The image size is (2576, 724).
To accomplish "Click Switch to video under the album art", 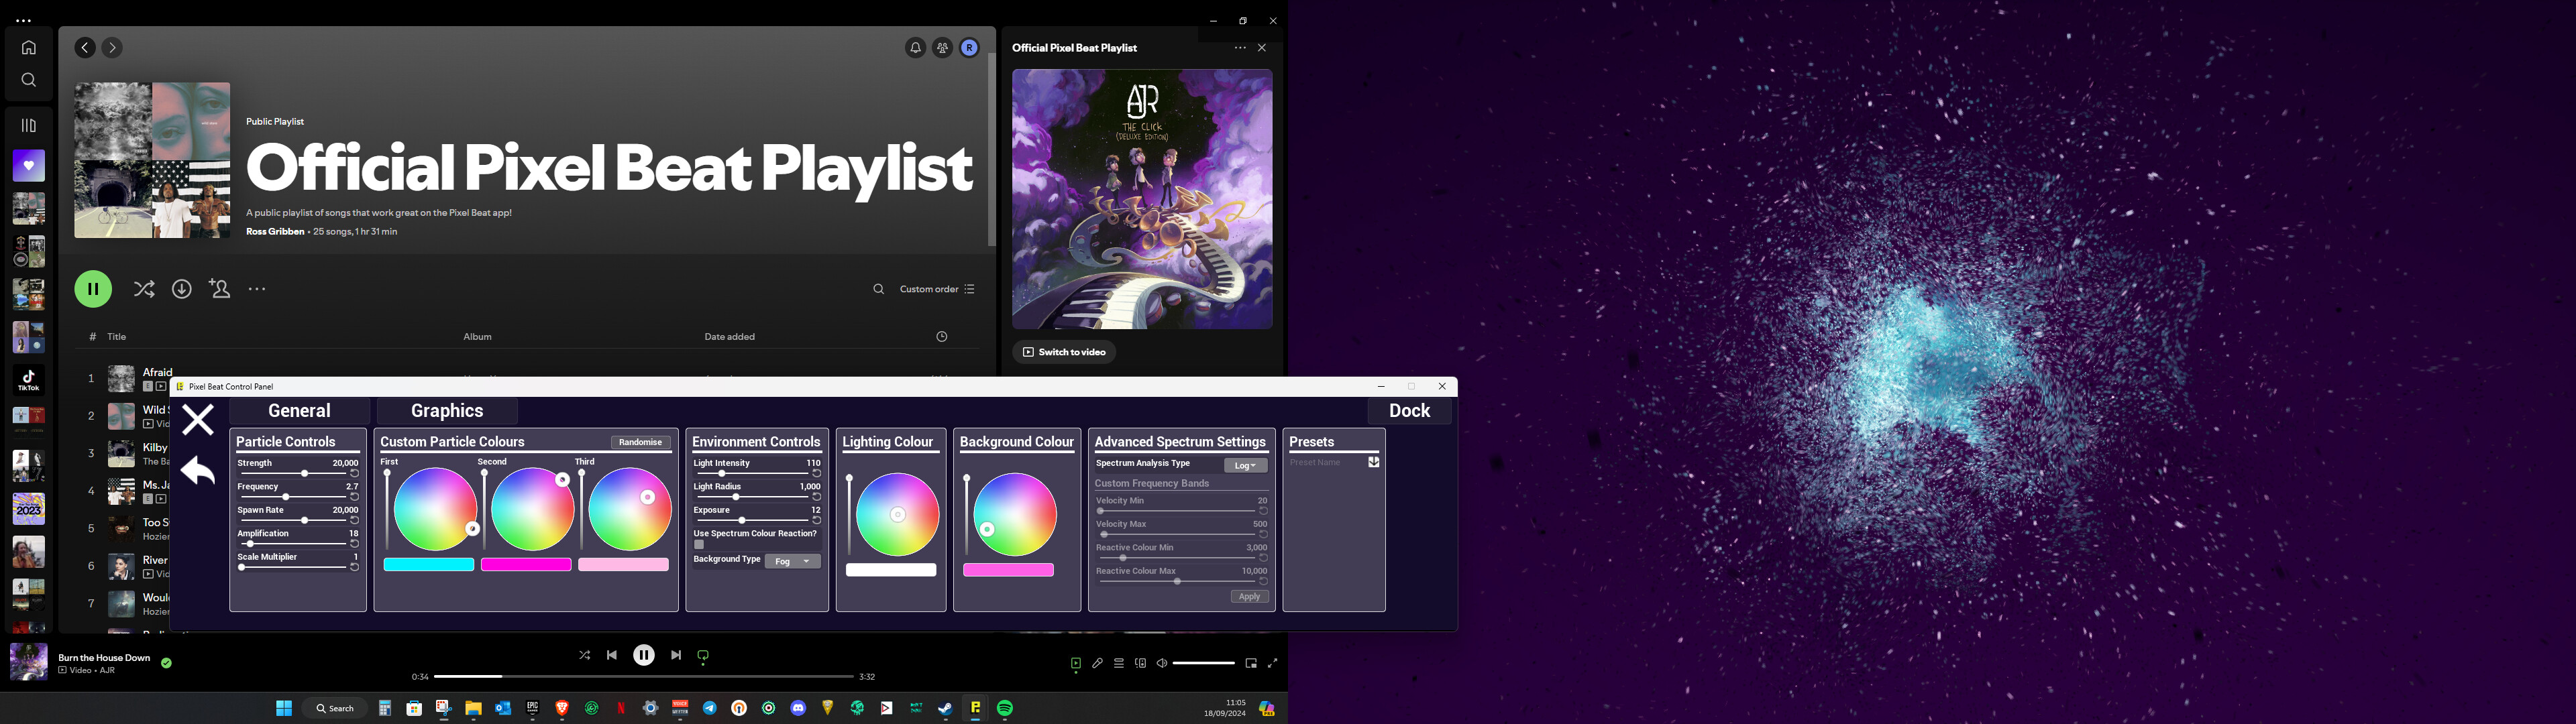I will (x=1064, y=352).
